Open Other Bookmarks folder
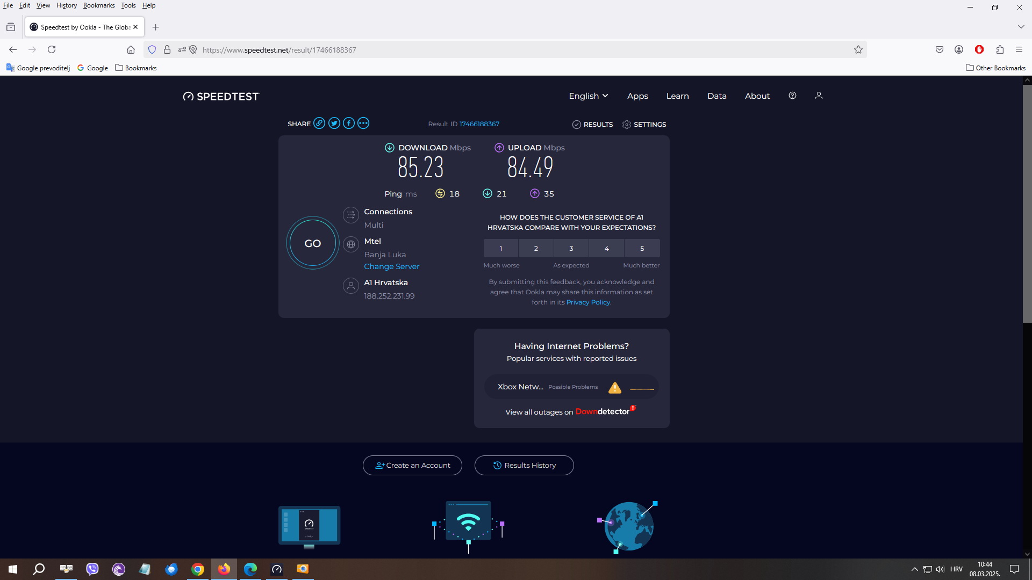The height and width of the screenshot is (580, 1032). tap(996, 68)
